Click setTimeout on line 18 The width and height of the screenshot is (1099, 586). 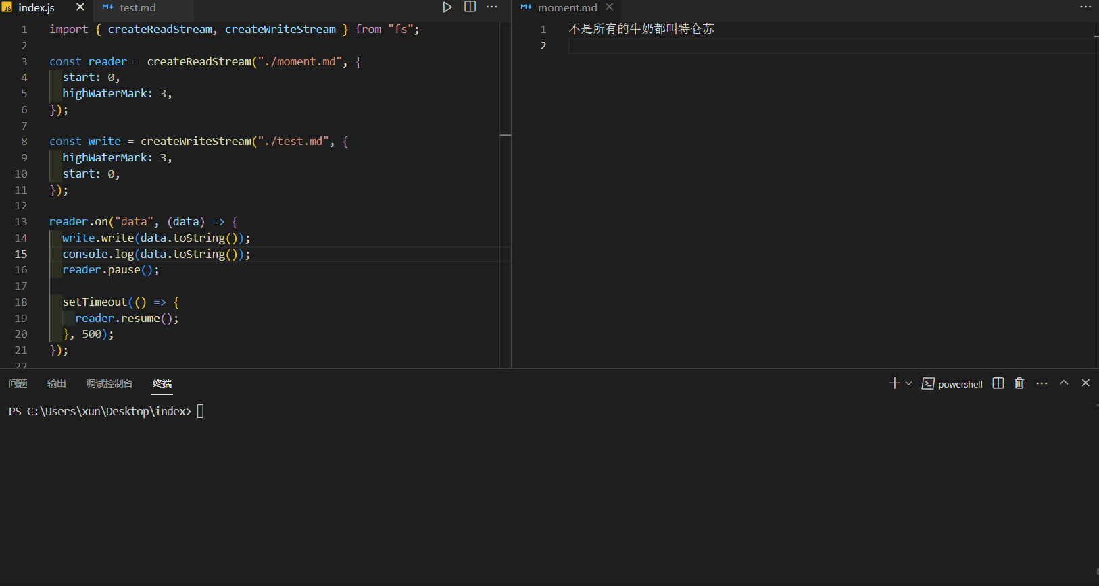[95, 302]
